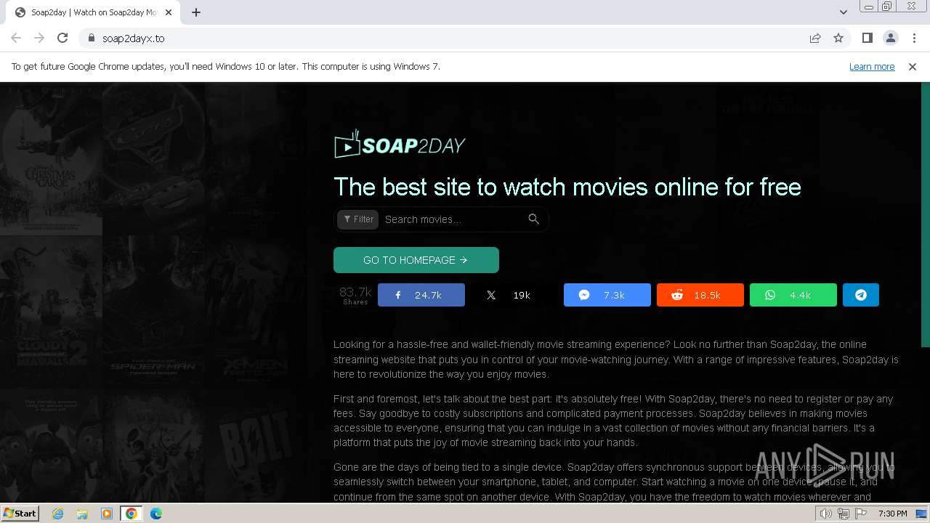The image size is (930, 523).
Task: Expand the tab search chevron
Action: click(843, 12)
